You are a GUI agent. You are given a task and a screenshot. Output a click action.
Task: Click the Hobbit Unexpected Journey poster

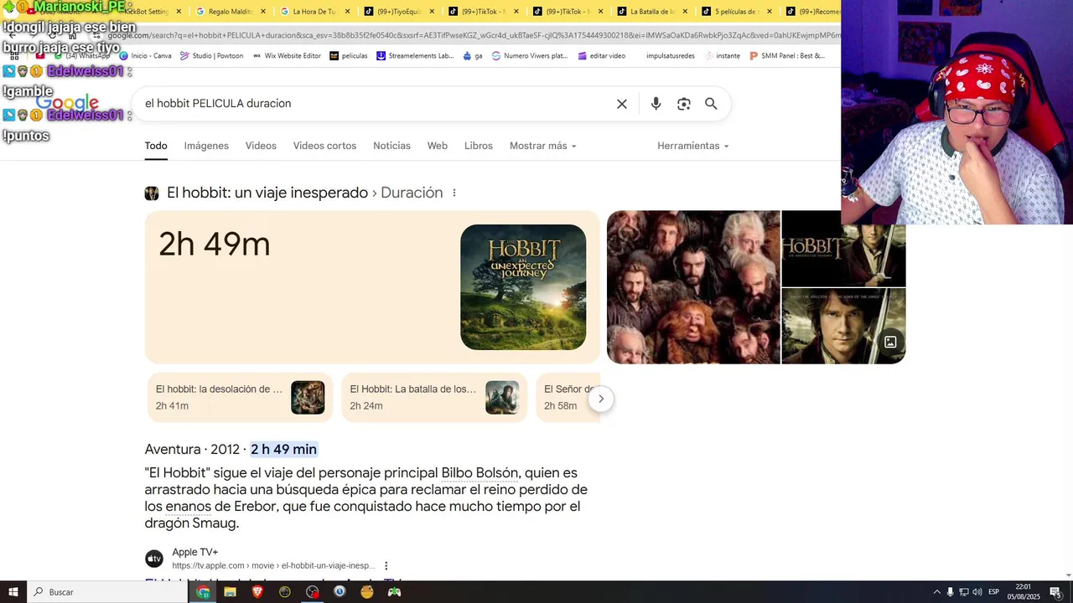point(523,287)
